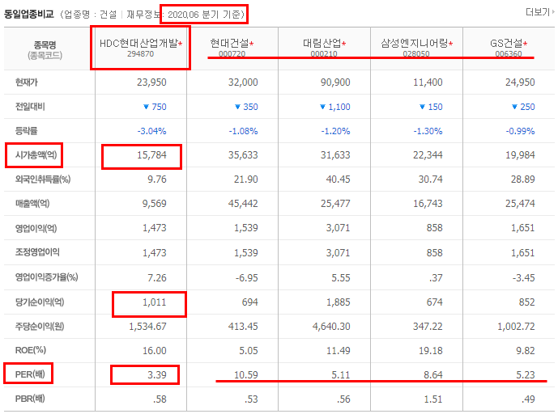
Task: Click GS건설 current price 24,950
Action: 520,82
